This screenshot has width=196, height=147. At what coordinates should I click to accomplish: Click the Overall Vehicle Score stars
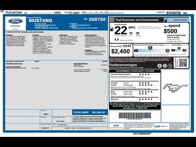[144, 74]
